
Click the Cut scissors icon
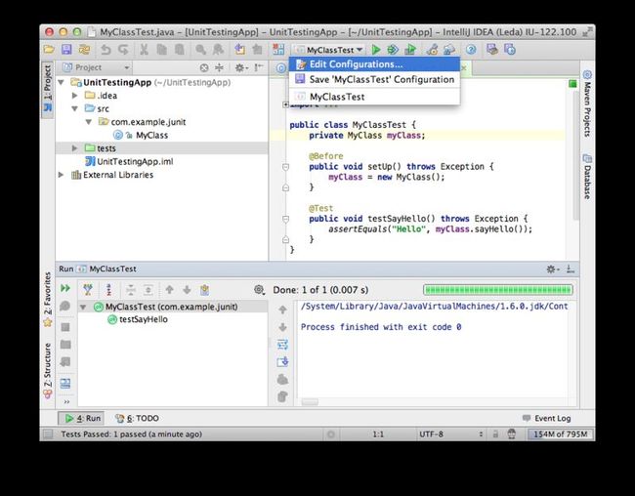(x=144, y=50)
